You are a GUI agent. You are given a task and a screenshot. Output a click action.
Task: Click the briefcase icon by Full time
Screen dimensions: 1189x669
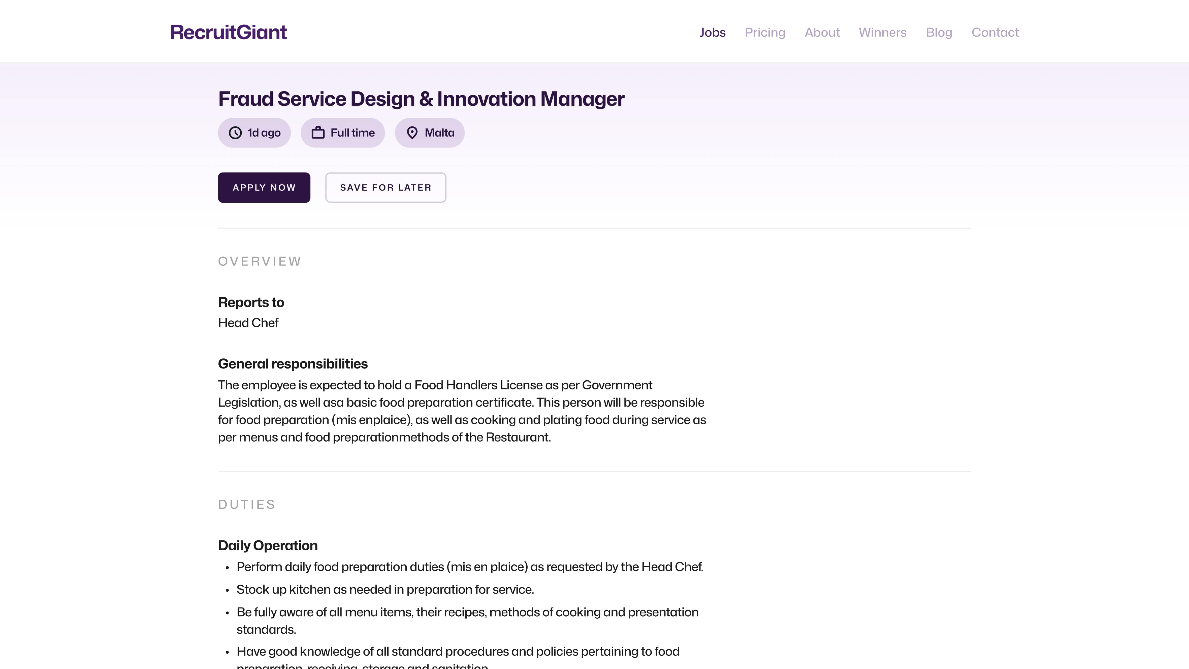pos(318,133)
